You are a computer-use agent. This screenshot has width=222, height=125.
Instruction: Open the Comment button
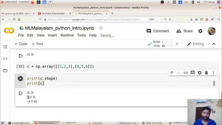[x=158, y=31]
